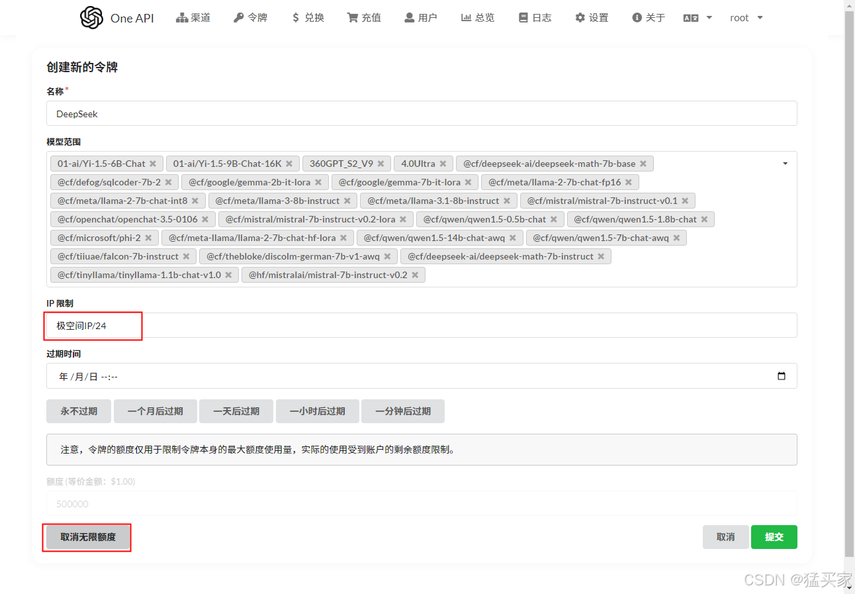Remove @cf/microsoft/phi-2 model tag
Viewport: 855px width, 594px height.
[x=148, y=238]
